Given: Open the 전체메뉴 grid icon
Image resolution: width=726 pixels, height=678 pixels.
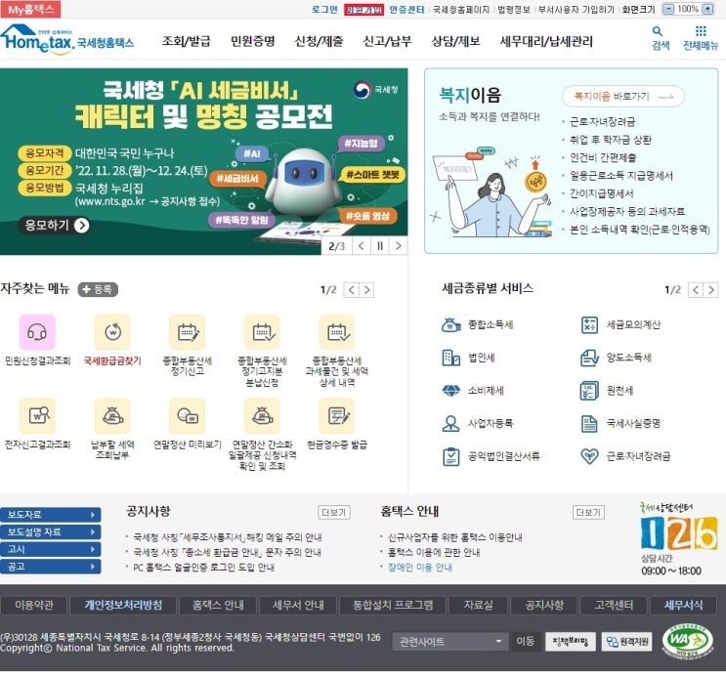Looking at the screenshot, I should (x=701, y=31).
